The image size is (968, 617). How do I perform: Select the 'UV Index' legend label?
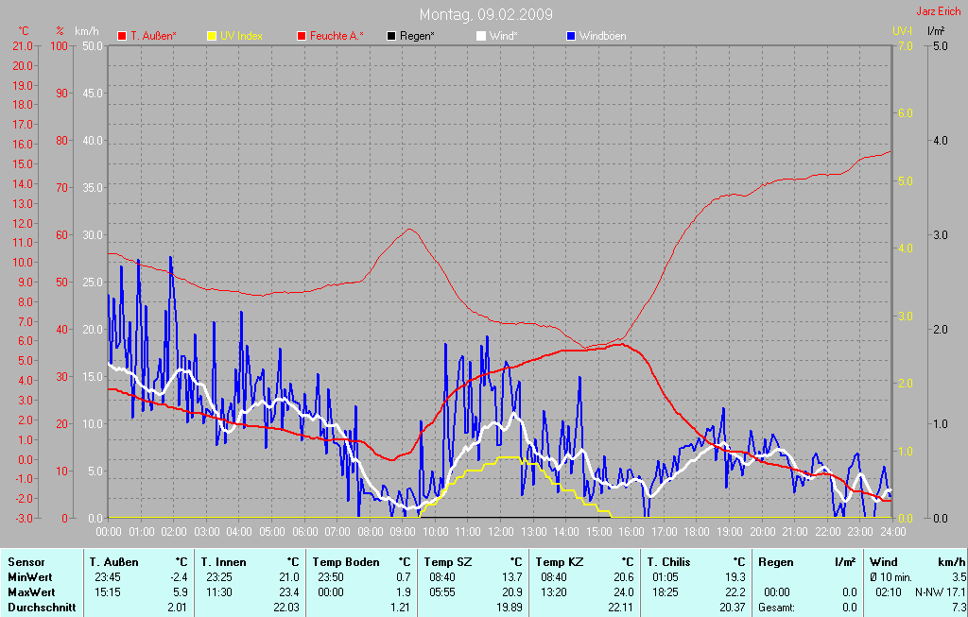click(x=241, y=36)
